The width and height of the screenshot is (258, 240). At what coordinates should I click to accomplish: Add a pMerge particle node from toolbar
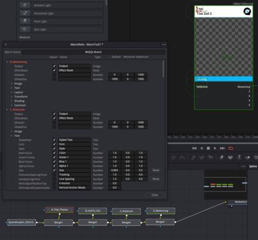tap(202, 157)
